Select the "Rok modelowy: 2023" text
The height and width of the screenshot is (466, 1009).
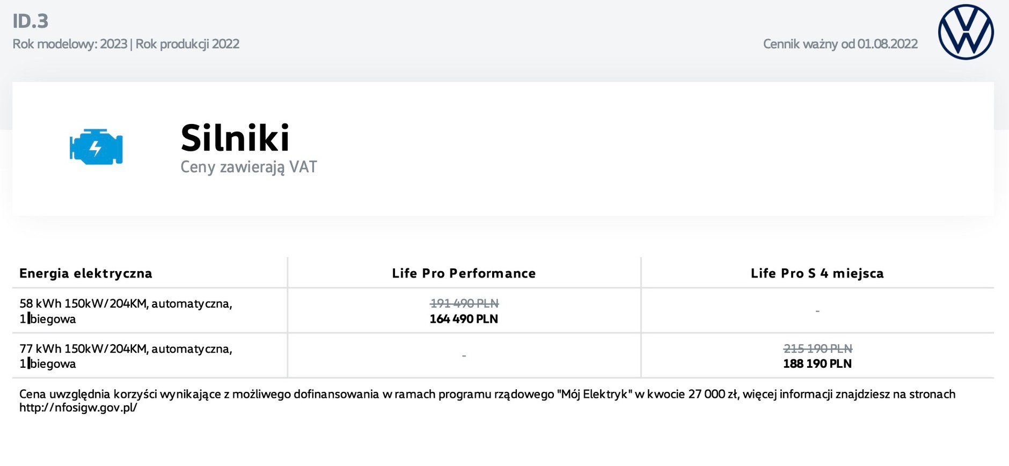click(x=70, y=44)
